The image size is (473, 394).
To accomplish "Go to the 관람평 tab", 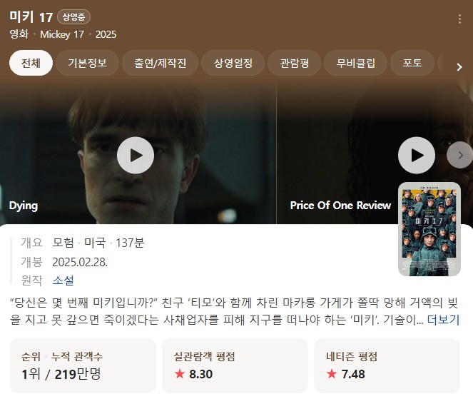I will (x=294, y=63).
